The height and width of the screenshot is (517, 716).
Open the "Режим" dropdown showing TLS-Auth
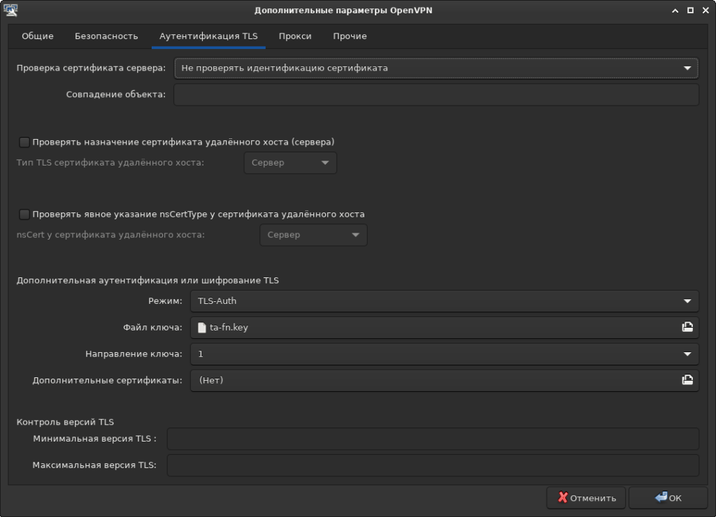pyautogui.click(x=445, y=300)
